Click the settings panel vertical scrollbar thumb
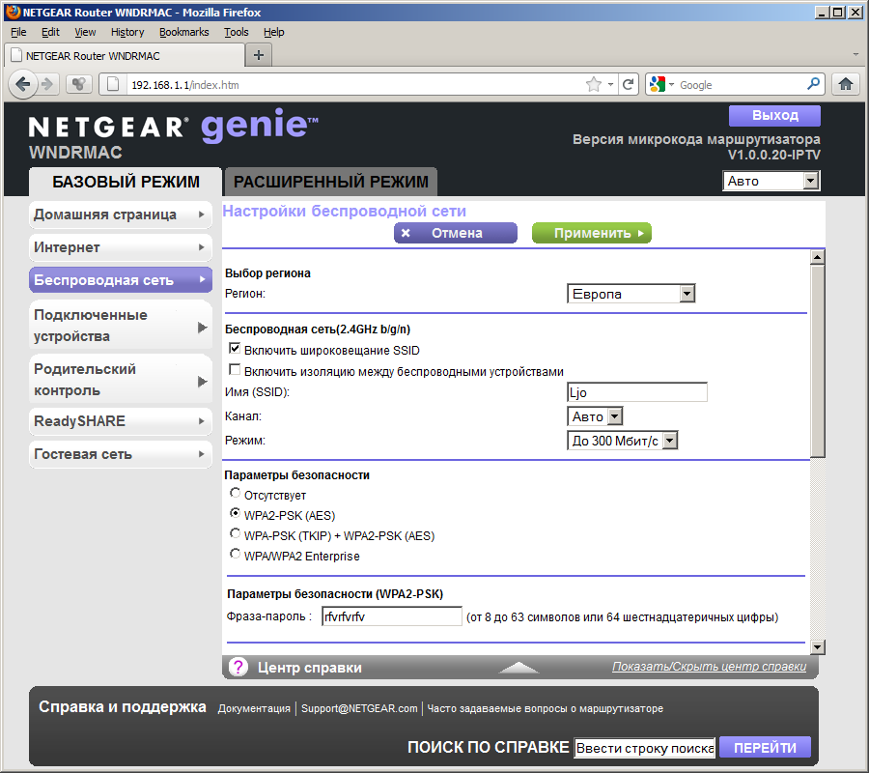 [817, 361]
